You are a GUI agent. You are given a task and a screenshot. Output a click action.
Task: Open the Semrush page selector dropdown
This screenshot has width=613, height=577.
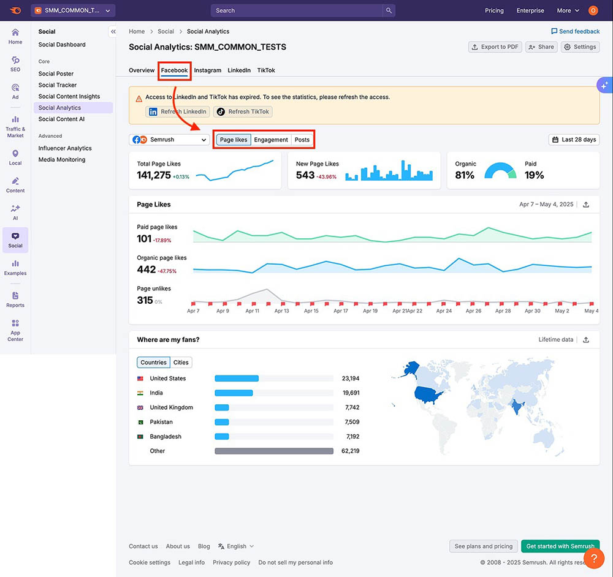[170, 140]
